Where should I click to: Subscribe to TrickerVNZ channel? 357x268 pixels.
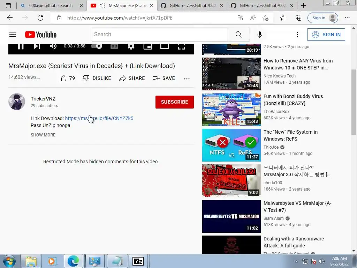pos(174,102)
